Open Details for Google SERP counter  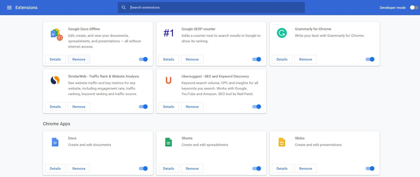pos(169,59)
